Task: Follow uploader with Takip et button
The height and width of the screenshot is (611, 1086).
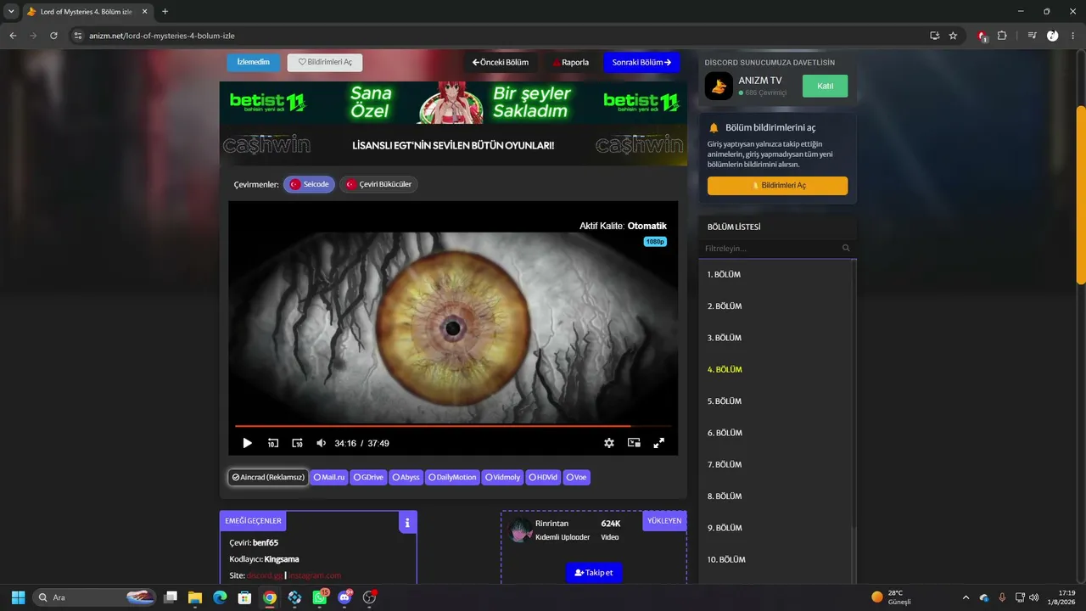Action: coord(594,573)
